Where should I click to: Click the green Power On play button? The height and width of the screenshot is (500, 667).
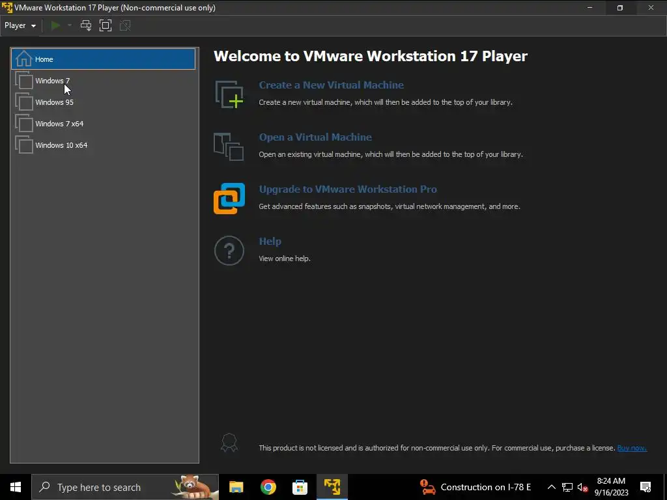click(x=55, y=25)
